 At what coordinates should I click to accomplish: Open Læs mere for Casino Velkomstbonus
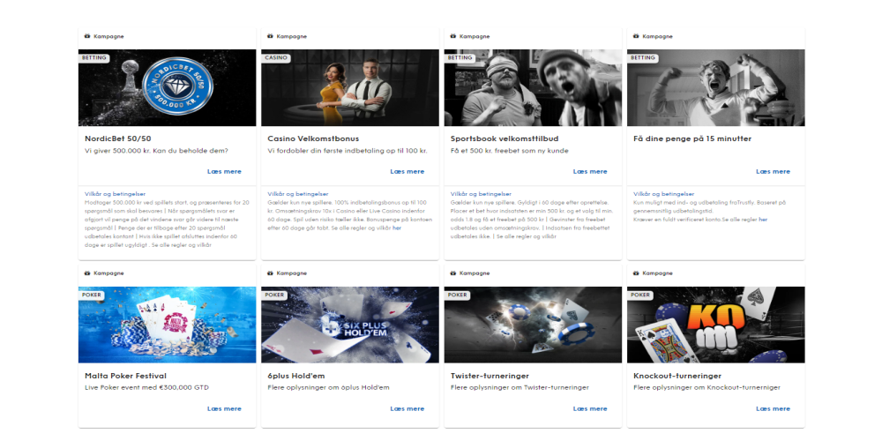coord(407,172)
